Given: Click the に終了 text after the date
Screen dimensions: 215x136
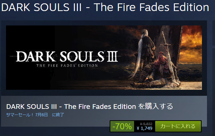Looking at the screenshot, I should pos(58,115).
